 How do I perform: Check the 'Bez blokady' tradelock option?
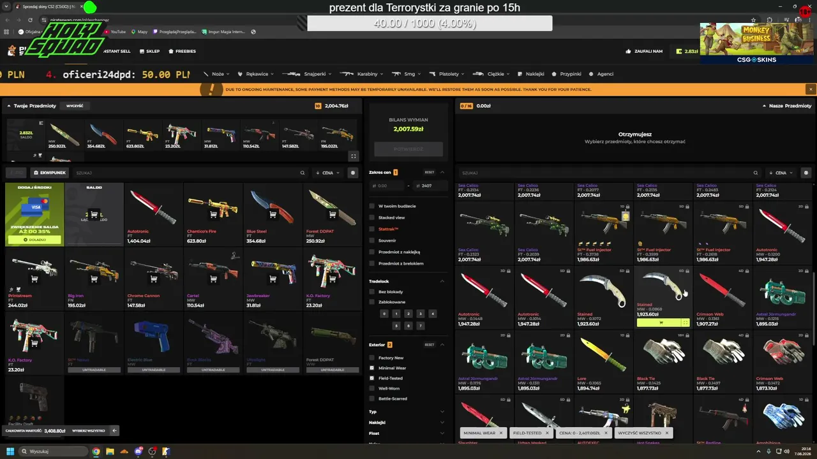click(x=372, y=291)
